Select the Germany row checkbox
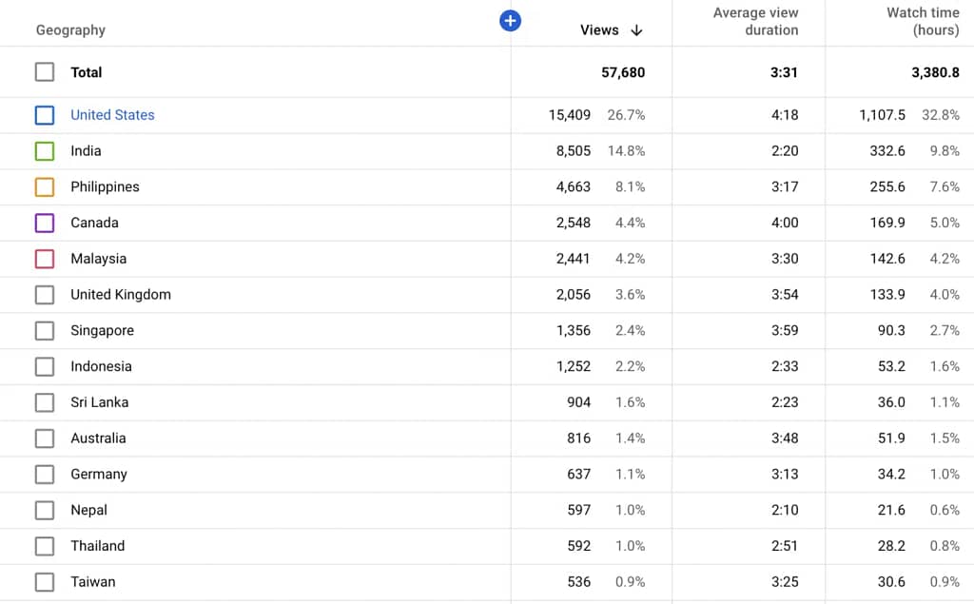The width and height of the screenshot is (974, 604). [x=45, y=475]
